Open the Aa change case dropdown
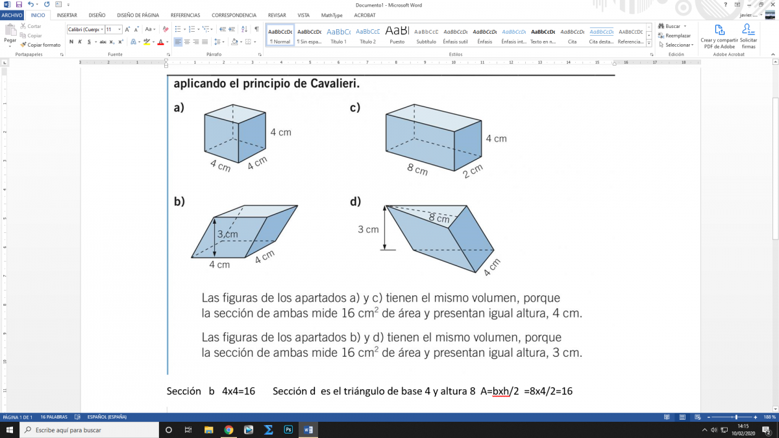 (x=150, y=29)
